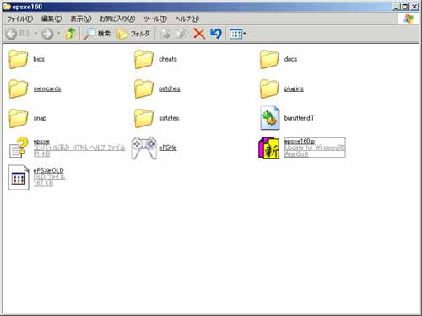Viewport: 422px width, 316px height.
Task: Click the snap folder name
Action: (x=40, y=118)
